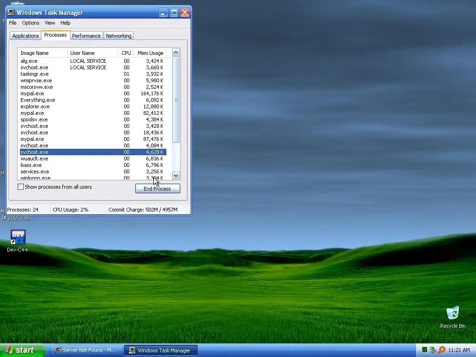The height and width of the screenshot is (357, 476).
Task: Select mypal.exe using 87,476 K
Action: [x=93, y=139]
